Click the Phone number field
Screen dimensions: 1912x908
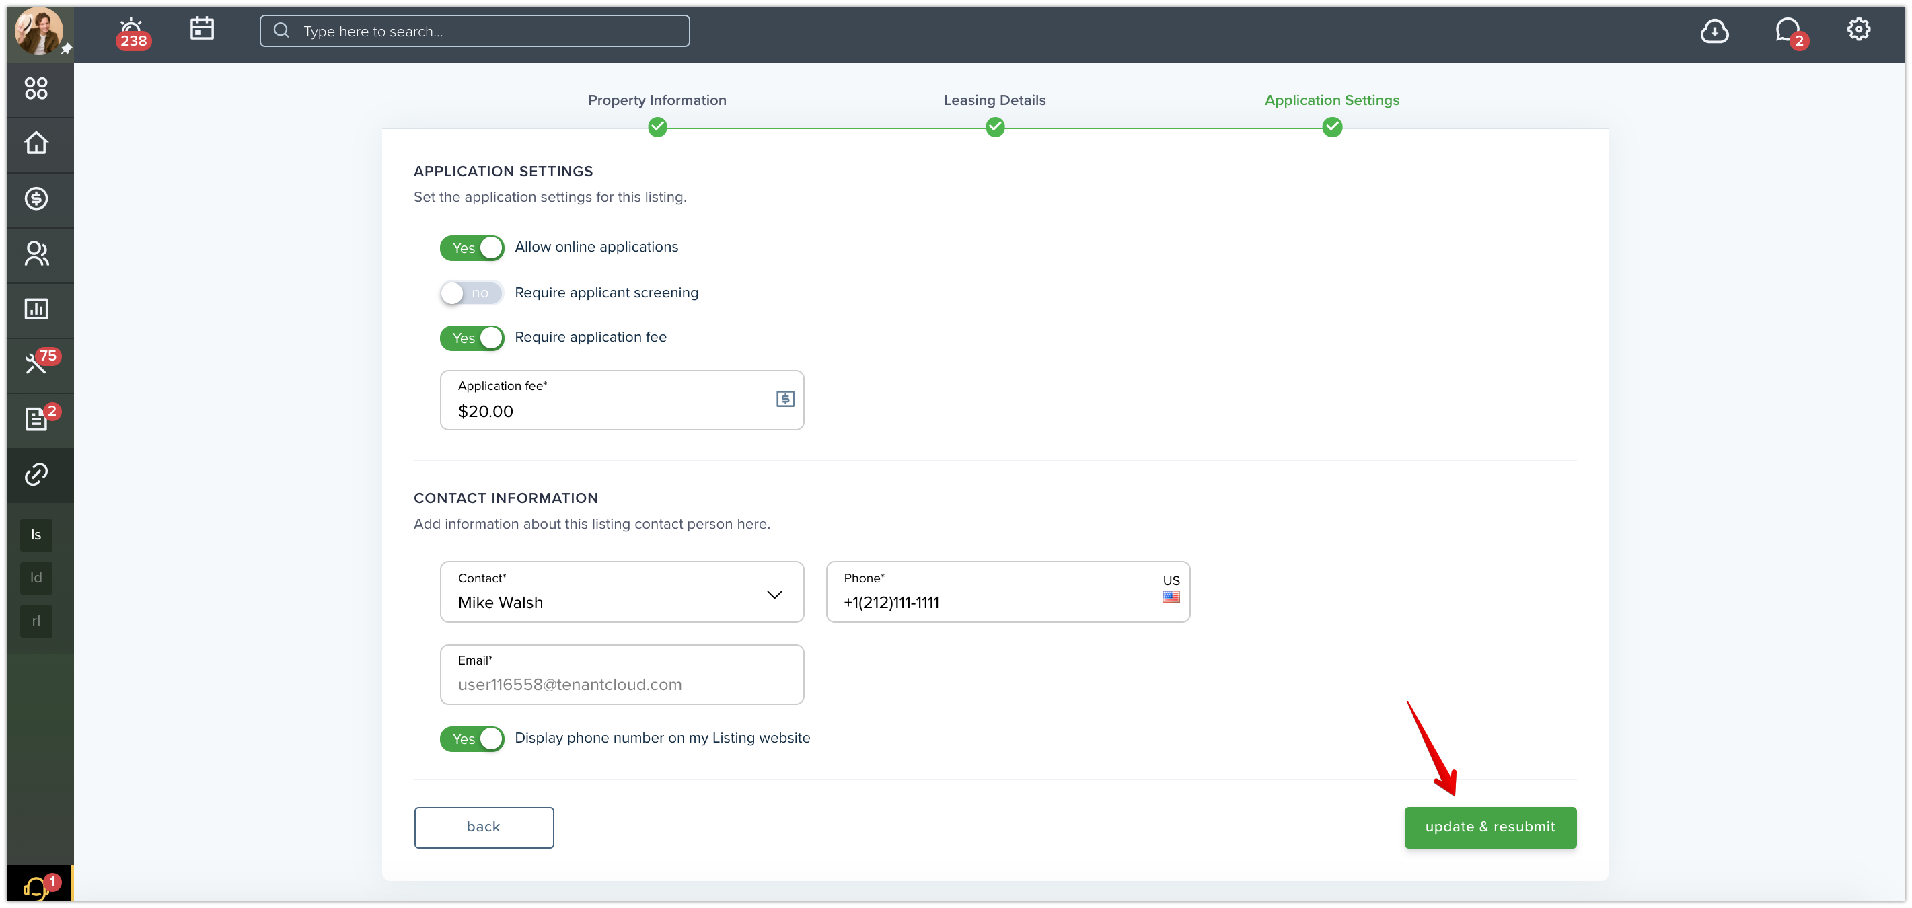[x=1007, y=592]
